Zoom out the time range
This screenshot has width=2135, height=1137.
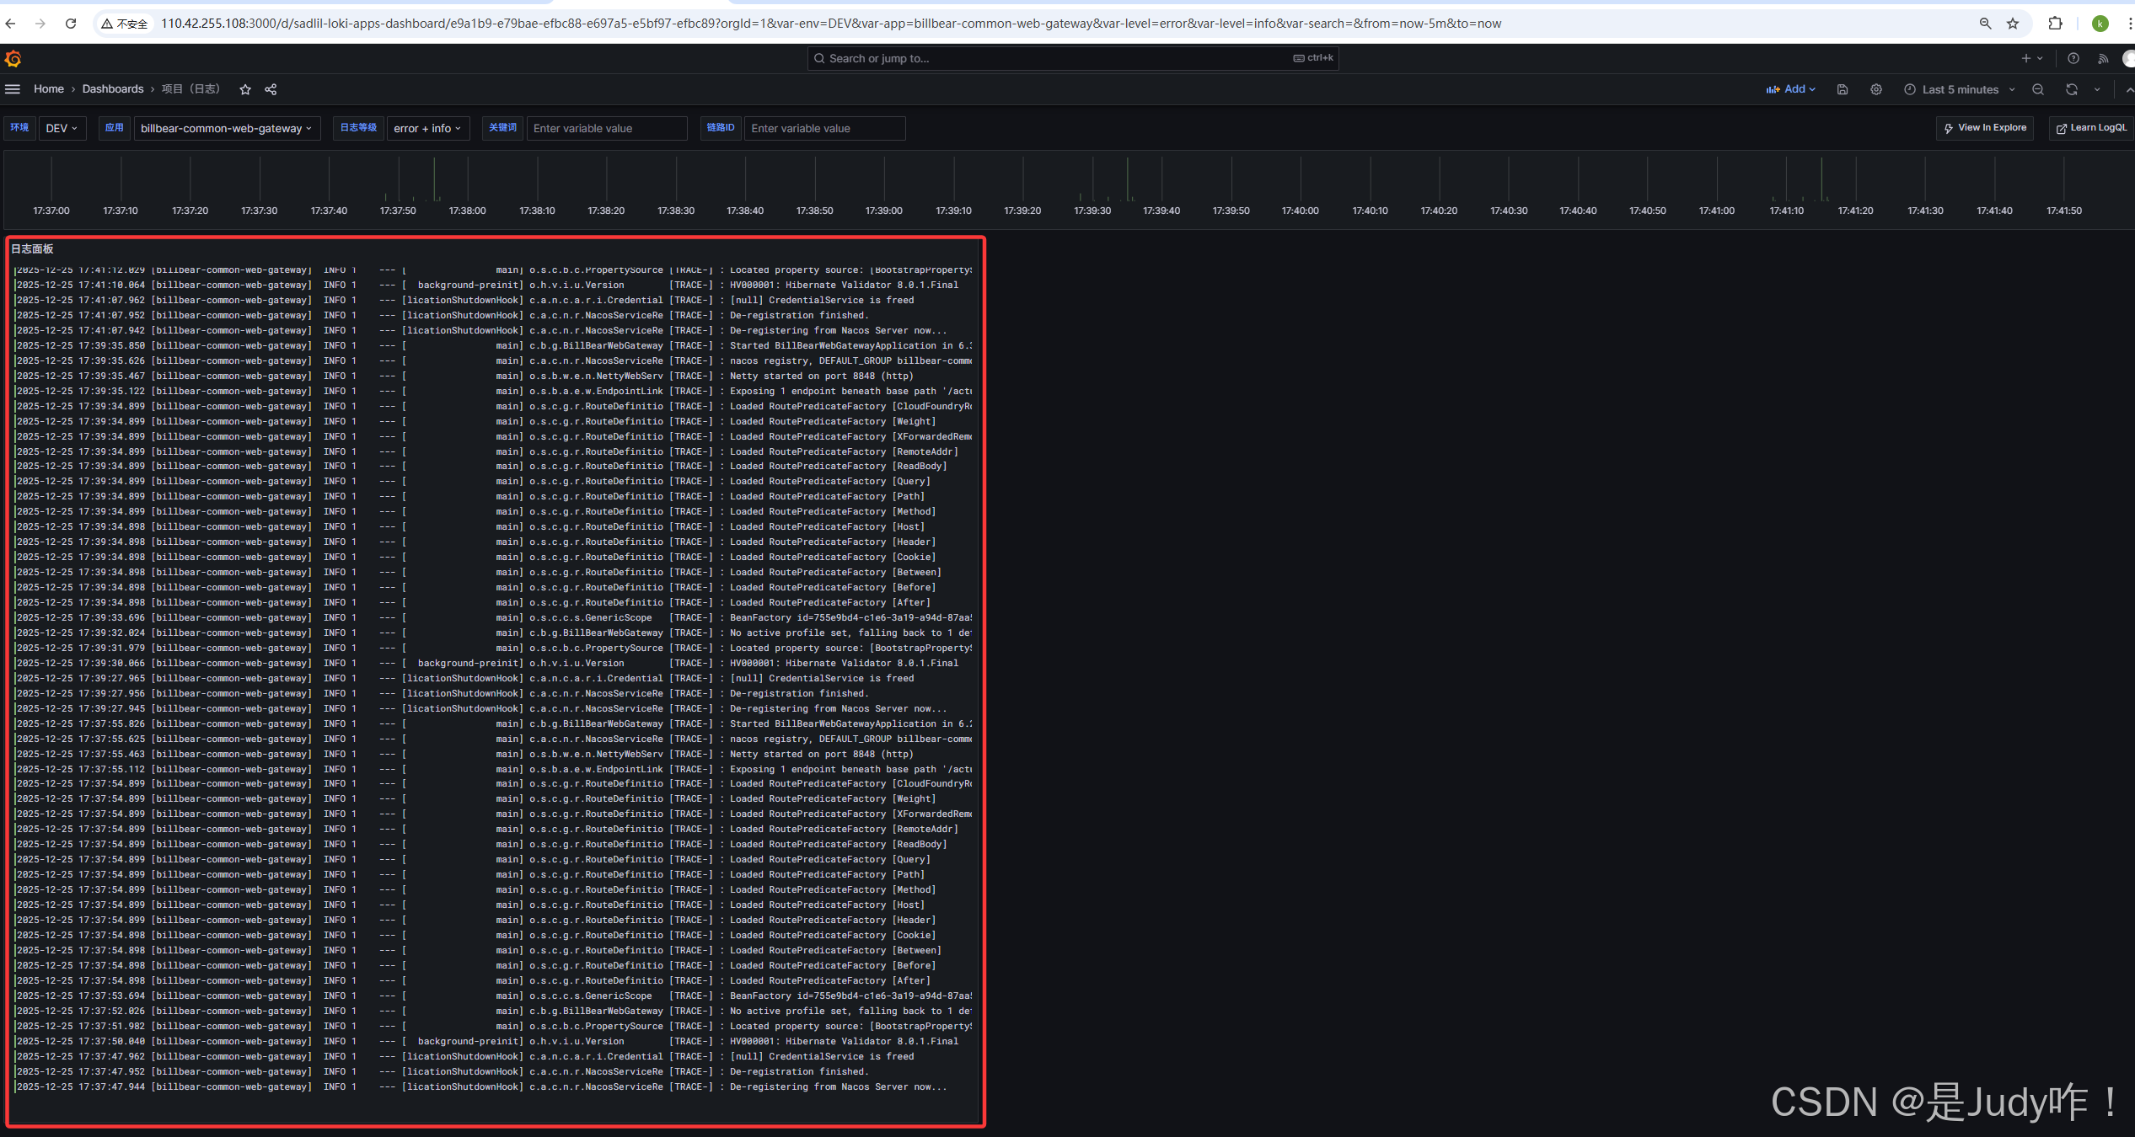click(x=2038, y=89)
